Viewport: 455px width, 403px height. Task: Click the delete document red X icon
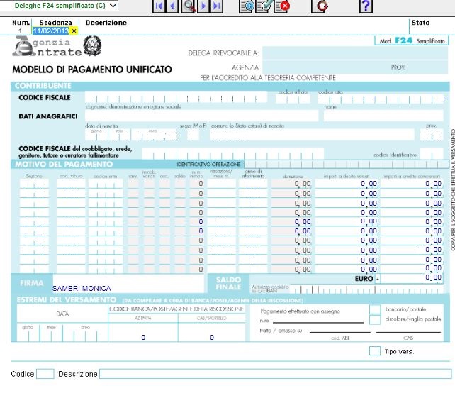[x=281, y=6]
